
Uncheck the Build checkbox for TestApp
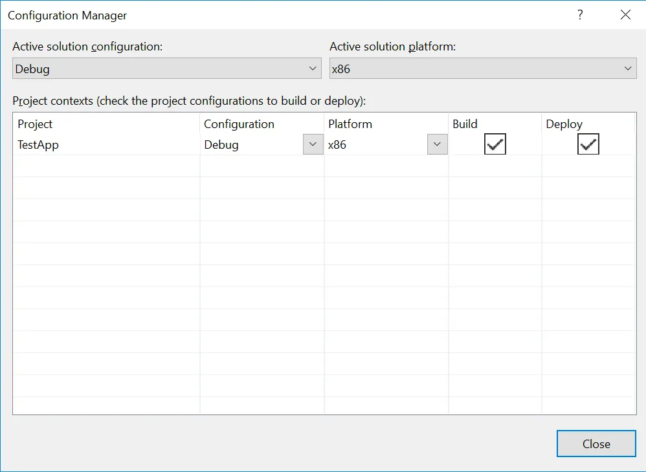[495, 145]
